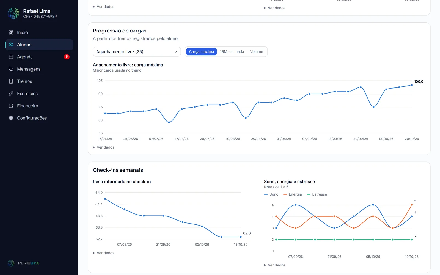
Task: Expand Ver dados under weight check-in chart
Action: (x=104, y=253)
